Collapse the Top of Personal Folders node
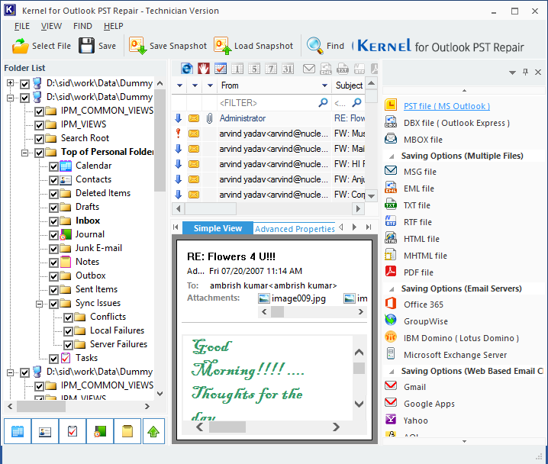 click(x=25, y=153)
